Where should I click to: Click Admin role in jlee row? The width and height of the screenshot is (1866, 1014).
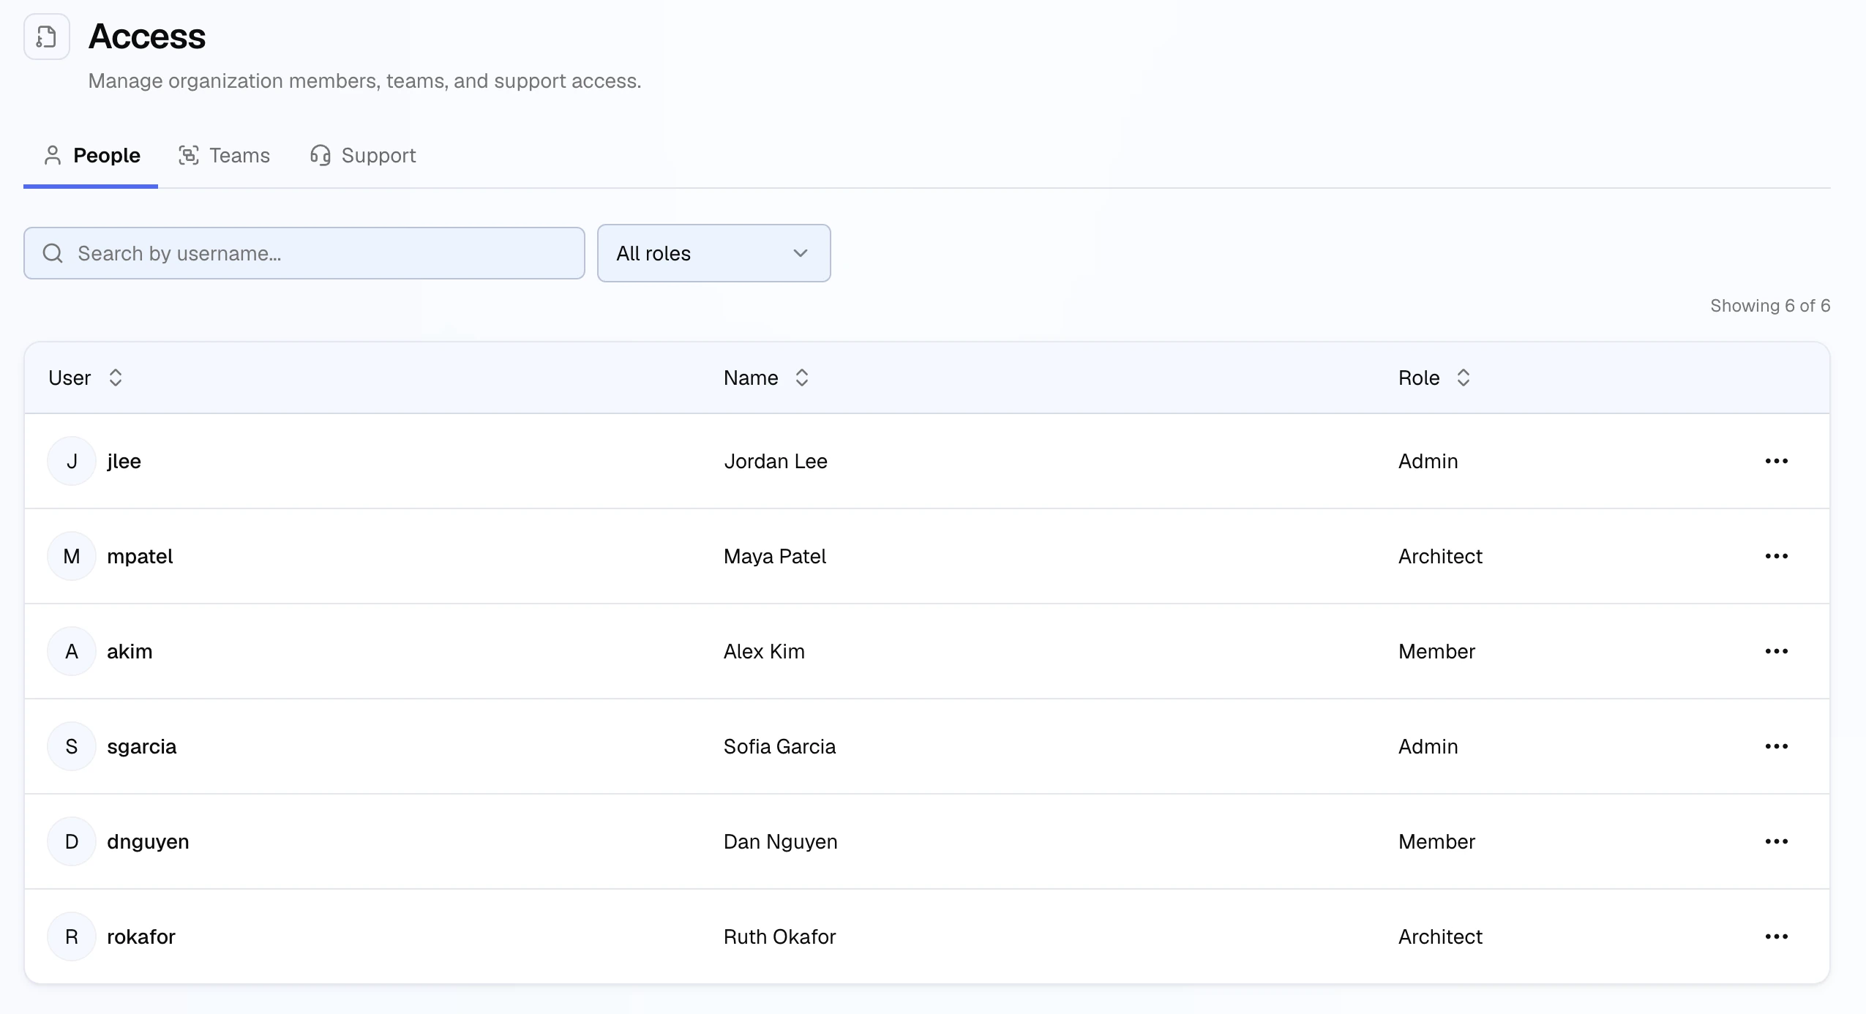pos(1428,461)
